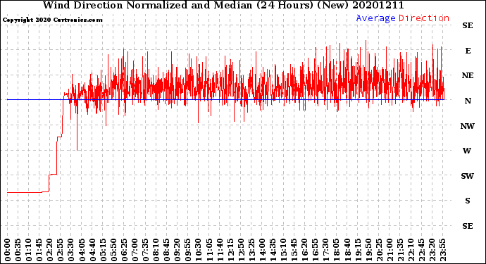Select the "00:00" time label
This screenshot has width=486, height=264.
coord(8,250)
